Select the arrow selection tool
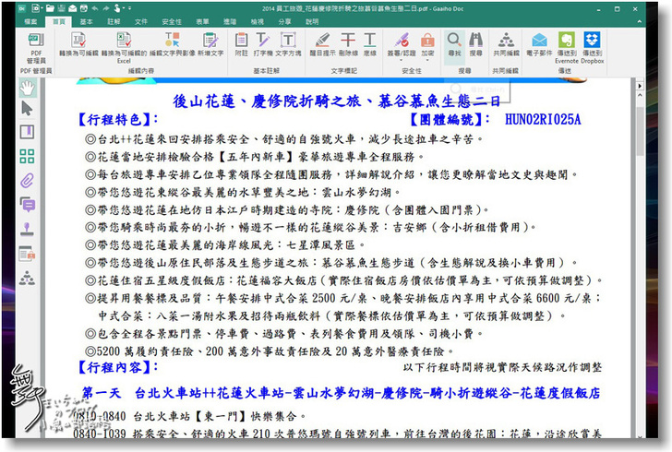 tap(28, 109)
